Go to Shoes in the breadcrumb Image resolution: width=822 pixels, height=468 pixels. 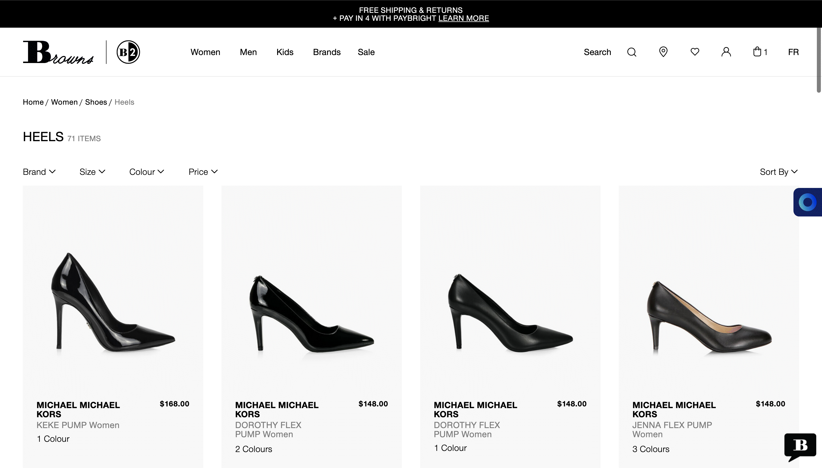[x=96, y=102]
